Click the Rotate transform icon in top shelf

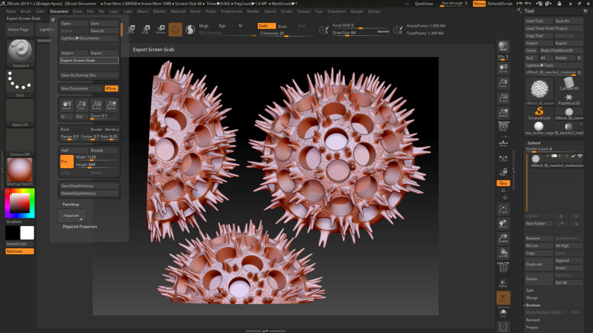(x=160, y=29)
